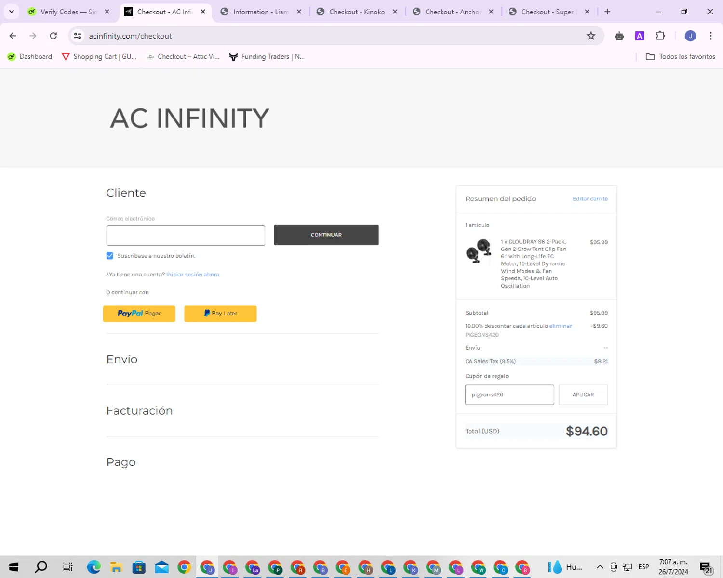Open the 'Dashboard' bookmark
Viewport: 723px width, 578px height.
pos(30,56)
